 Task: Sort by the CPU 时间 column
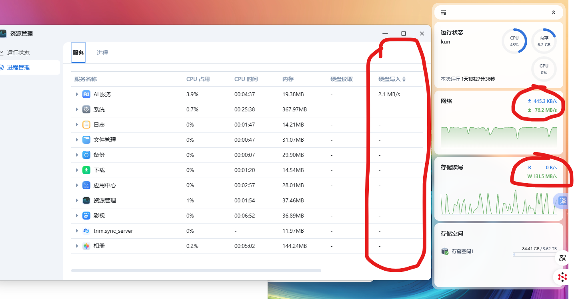246,79
